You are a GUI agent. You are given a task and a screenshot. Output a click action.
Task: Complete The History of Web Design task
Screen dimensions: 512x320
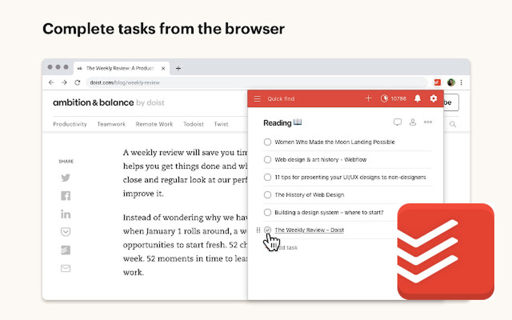pos(268,195)
